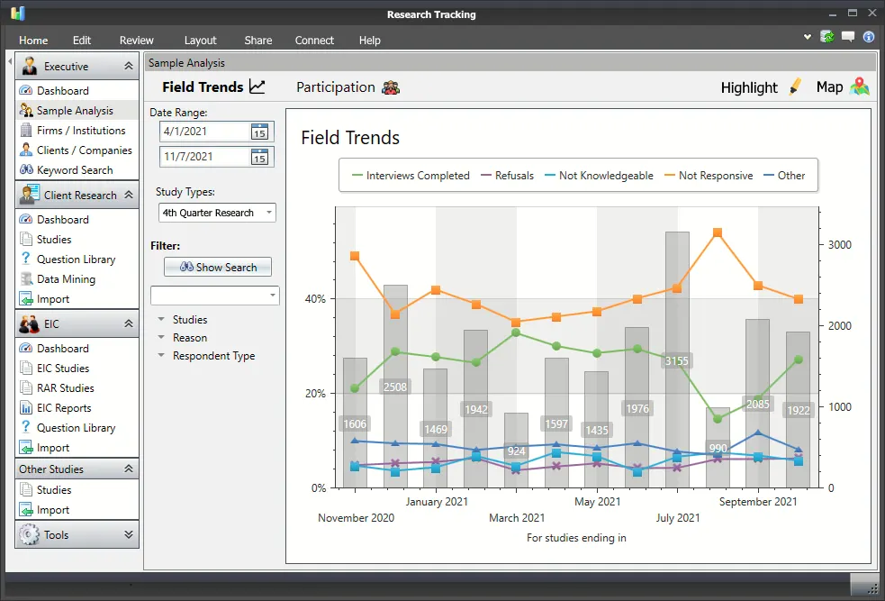Open the Data Mining icon
885x601 pixels.
click(x=26, y=279)
